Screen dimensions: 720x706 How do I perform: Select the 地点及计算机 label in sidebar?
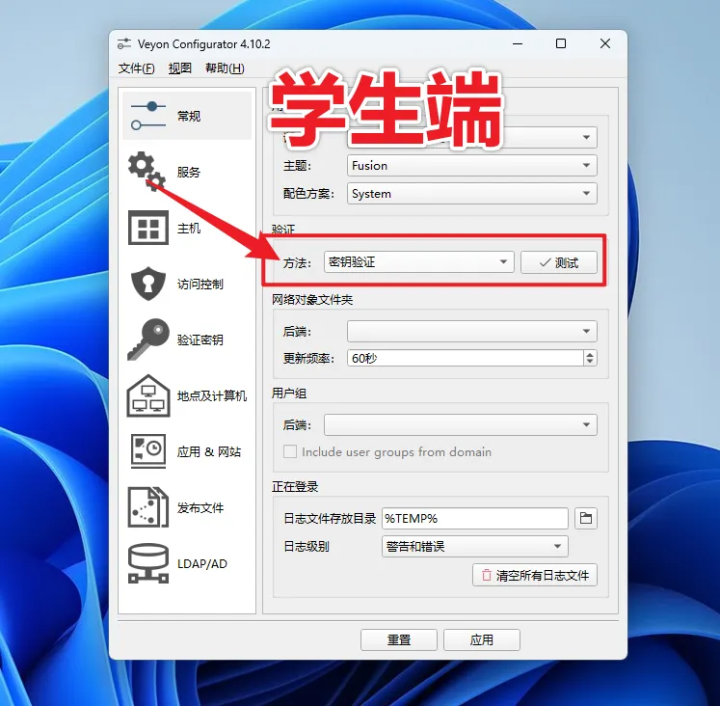tap(212, 395)
